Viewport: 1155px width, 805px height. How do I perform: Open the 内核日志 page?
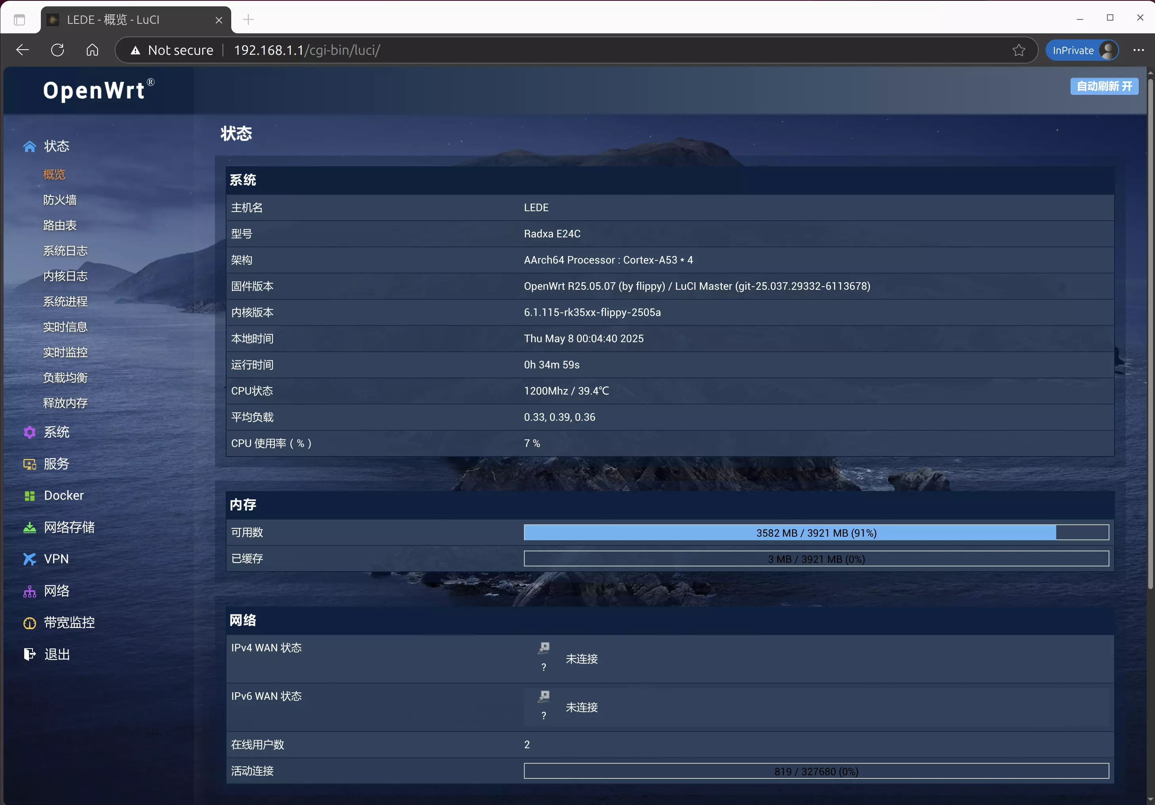(65, 276)
